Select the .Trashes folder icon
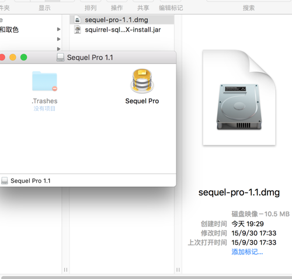This screenshot has height=279, width=292. pos(44,81)
